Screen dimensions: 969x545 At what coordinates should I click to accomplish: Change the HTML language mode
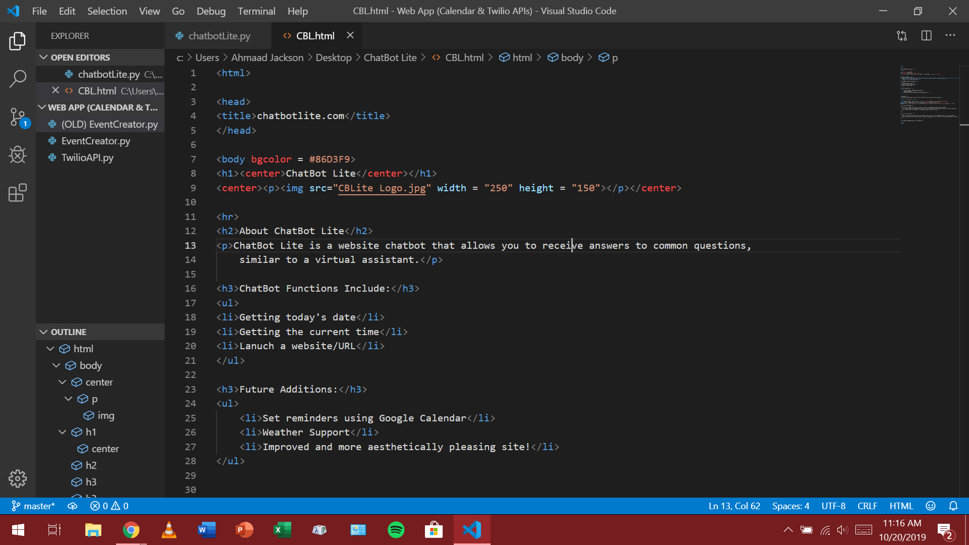(x=901, y=506)
